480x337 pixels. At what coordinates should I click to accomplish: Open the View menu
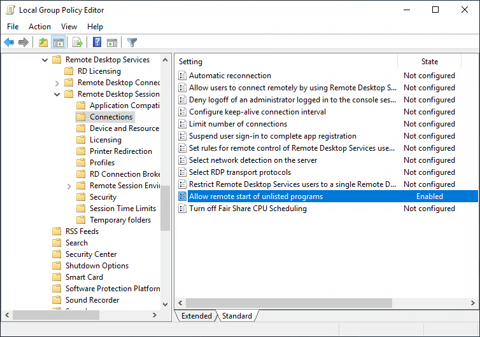click(69, 27)
